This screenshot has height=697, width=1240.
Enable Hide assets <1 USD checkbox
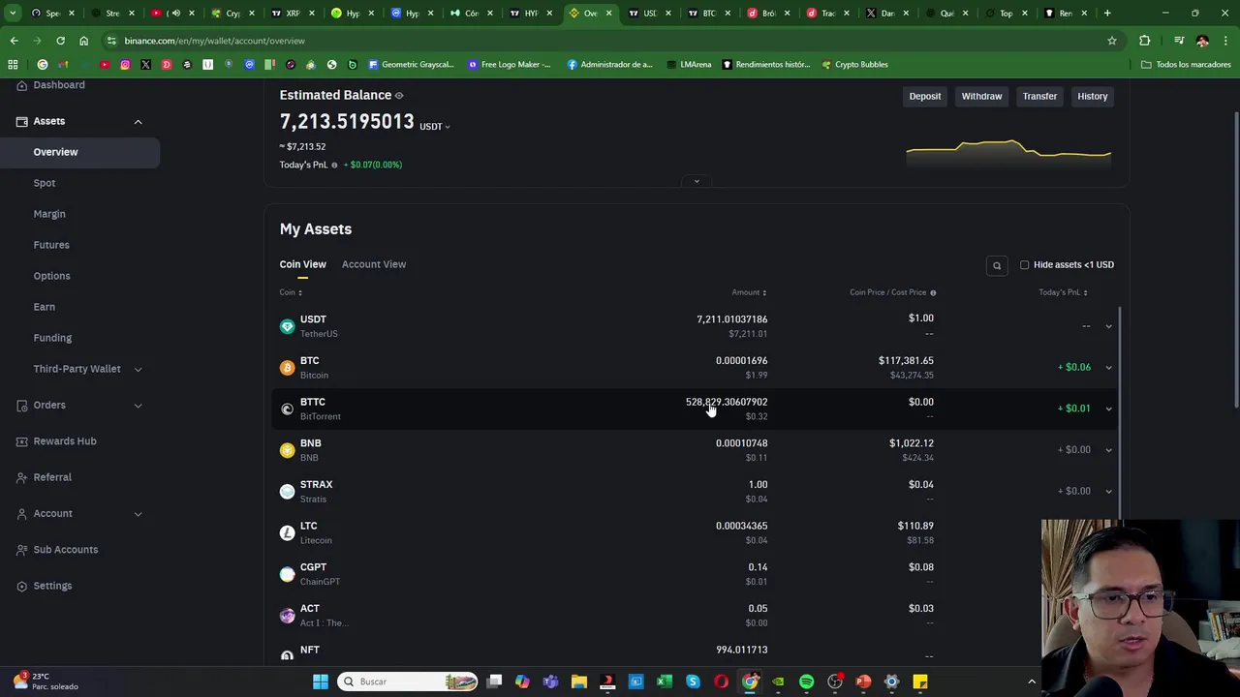(1024, 265)
